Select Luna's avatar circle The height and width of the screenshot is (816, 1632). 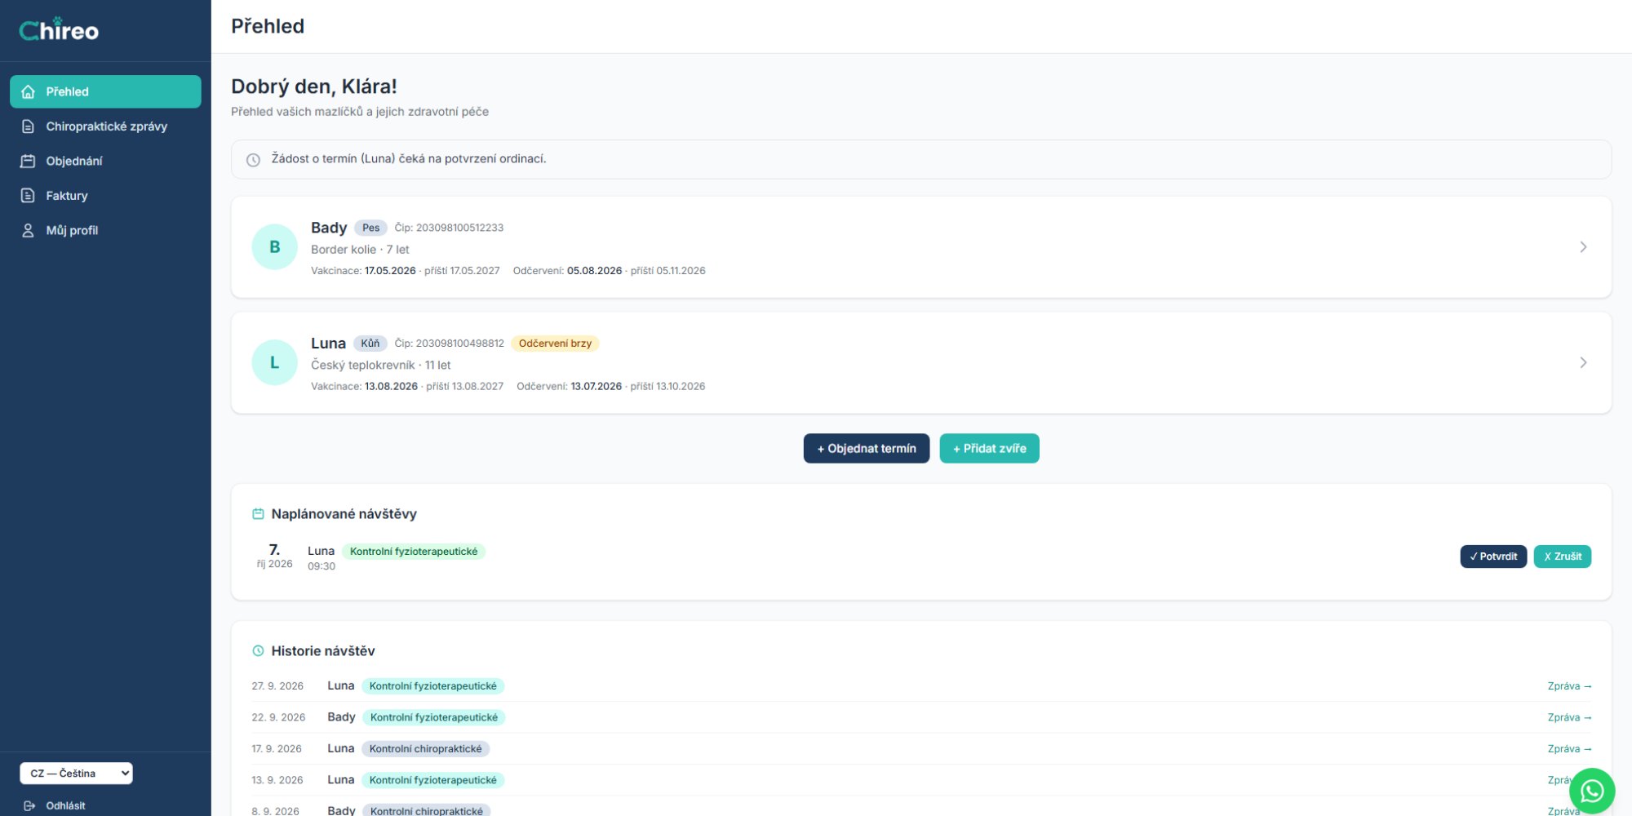274,362
